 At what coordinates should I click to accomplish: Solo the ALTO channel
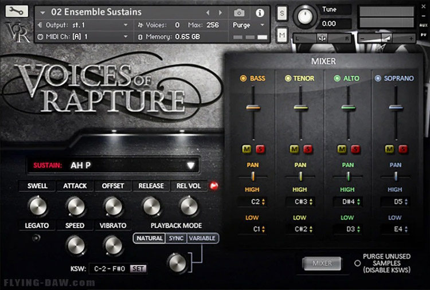[355, 149]
